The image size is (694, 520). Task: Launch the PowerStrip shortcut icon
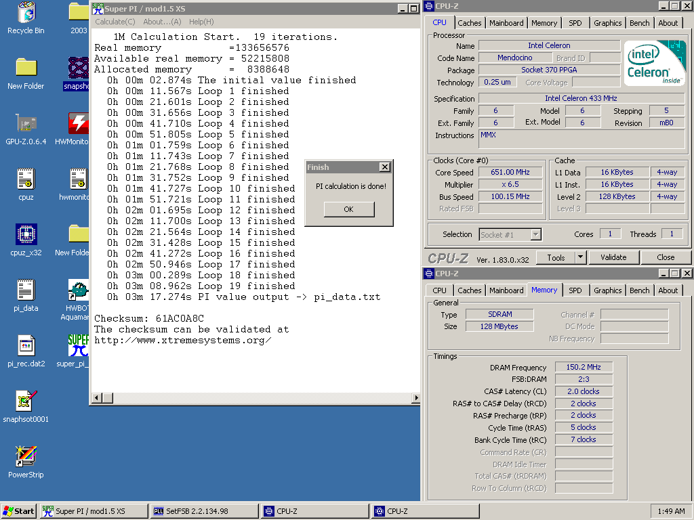(26, 457)
